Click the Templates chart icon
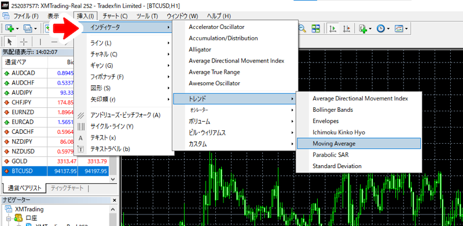 pos(399,28)
